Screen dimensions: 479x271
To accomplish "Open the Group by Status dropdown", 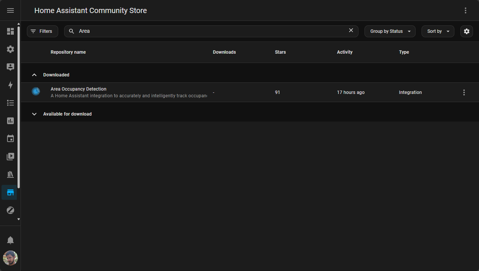I will pos(390,31).
